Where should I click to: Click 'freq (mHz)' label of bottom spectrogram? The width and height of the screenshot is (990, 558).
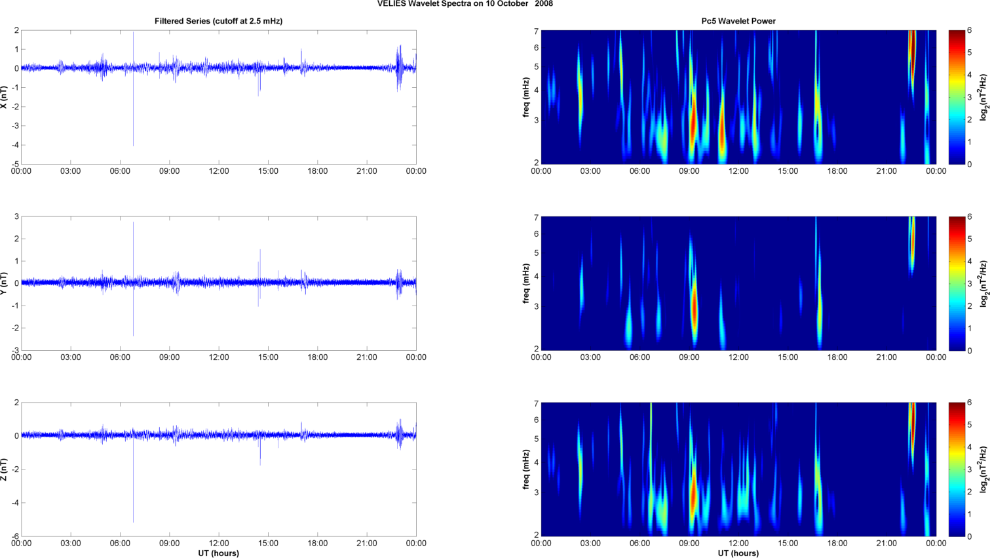click(x=526, y=469)
